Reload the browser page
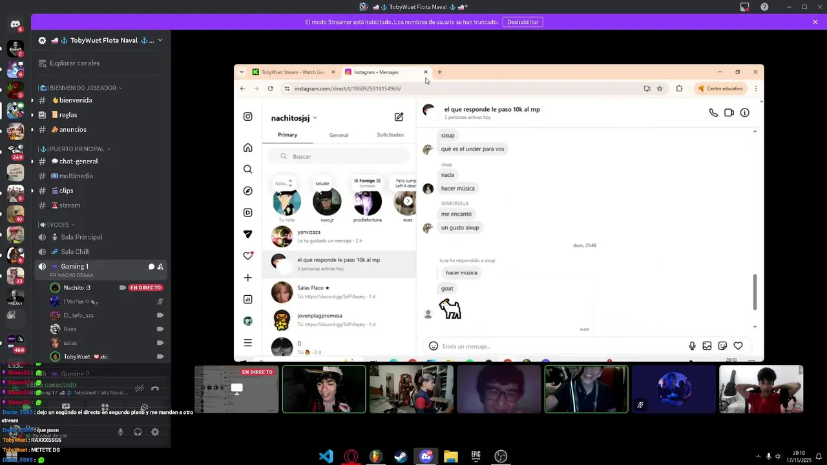Image resolution: width=827 pixels, height=465 pixels. tap(270, 88)
